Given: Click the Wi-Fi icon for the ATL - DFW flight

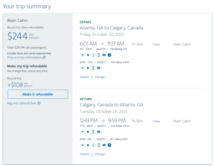Looking at the screenshot, I should [x=83, y=55].
